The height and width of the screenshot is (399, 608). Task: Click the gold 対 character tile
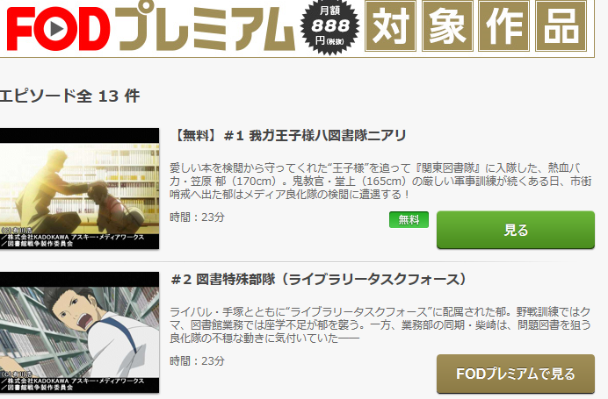point(390,26)
